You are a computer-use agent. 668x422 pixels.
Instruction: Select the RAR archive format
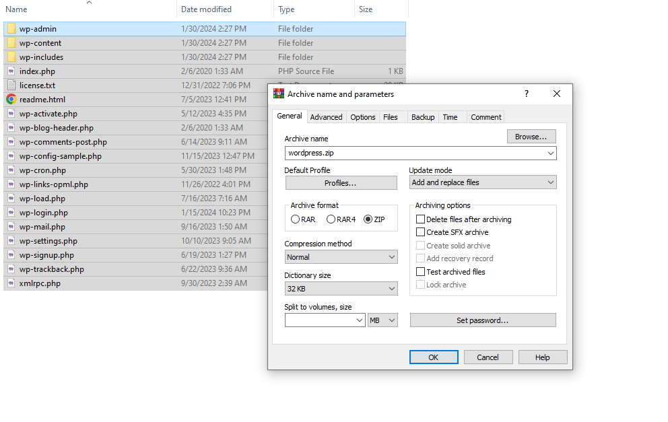pos(295,219)
